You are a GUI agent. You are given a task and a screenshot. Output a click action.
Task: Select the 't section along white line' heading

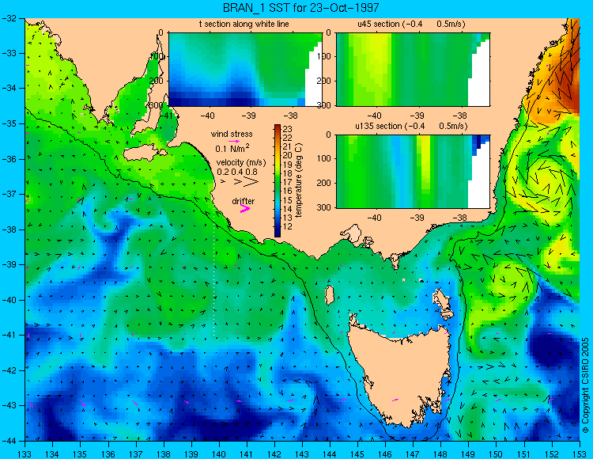[x=244, y=24]
